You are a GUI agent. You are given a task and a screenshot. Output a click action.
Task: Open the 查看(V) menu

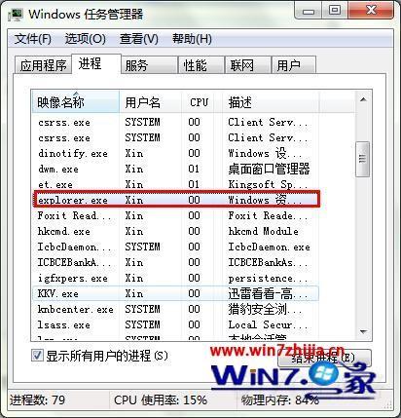139,39
